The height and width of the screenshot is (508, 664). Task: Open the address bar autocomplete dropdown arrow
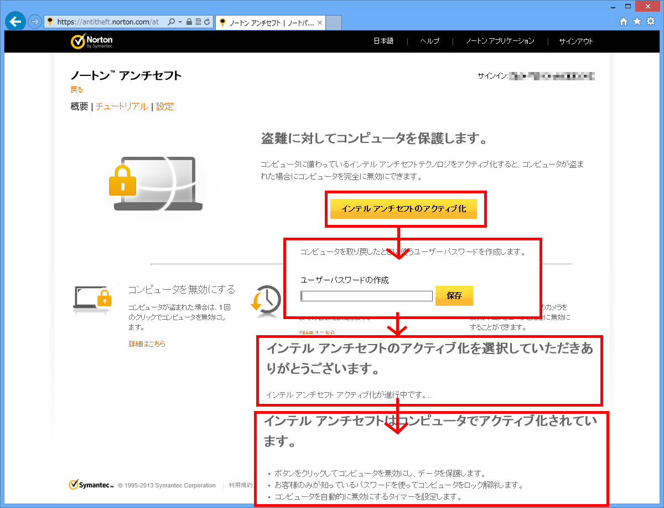point(180,22)
